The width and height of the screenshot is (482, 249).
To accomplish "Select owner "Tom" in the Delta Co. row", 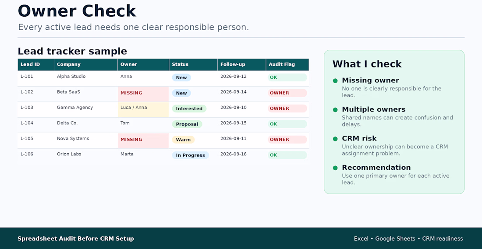I will [x=125, y=123].
